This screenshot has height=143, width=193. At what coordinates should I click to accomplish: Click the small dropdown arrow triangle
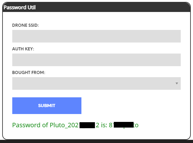point(177,83)
